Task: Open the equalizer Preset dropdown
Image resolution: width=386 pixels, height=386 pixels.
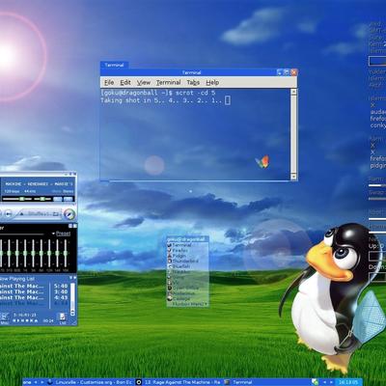Action: click(x=61, y=234)
